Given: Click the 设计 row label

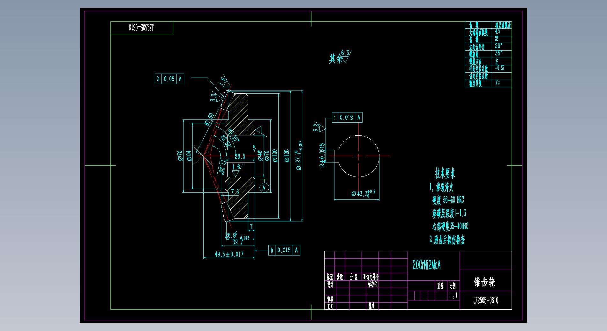Looking at the screenshot, I should (330, 284).
